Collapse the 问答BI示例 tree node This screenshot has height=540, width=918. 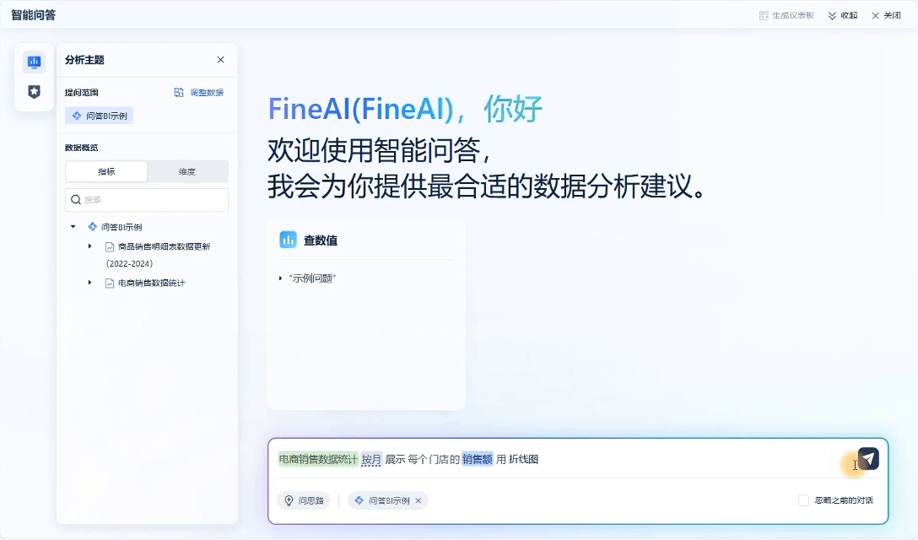click(x=73, y=227)
